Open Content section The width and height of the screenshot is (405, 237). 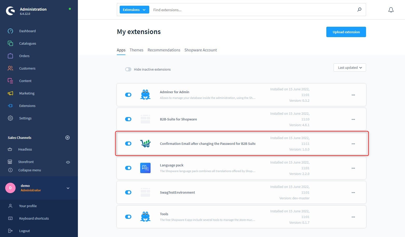point(25,81)
